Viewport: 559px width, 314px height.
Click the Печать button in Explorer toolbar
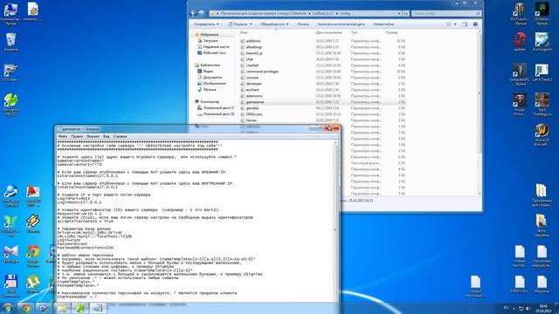click(x=303, y=24)
